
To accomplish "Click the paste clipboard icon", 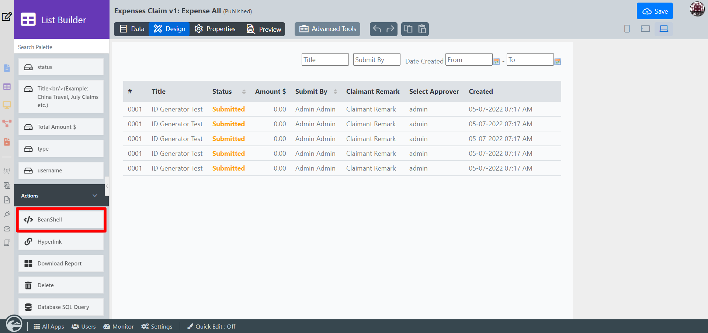I will (422, 29).
